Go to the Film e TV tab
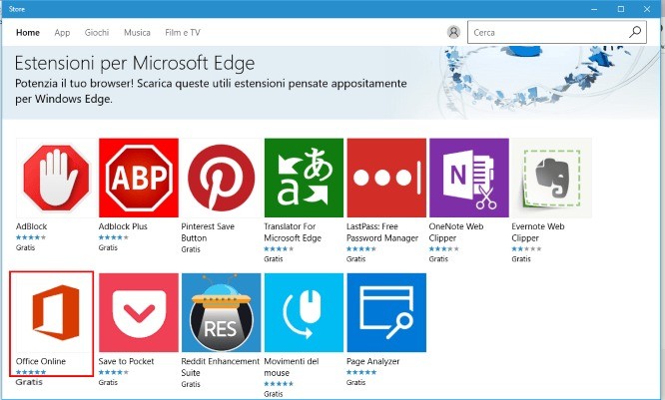This screenshot has width=665, height=400. 183,33
